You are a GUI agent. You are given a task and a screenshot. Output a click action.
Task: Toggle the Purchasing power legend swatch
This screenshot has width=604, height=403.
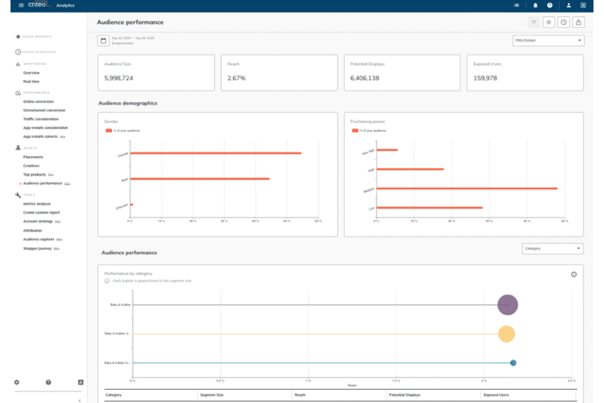(x=355, y=131)
